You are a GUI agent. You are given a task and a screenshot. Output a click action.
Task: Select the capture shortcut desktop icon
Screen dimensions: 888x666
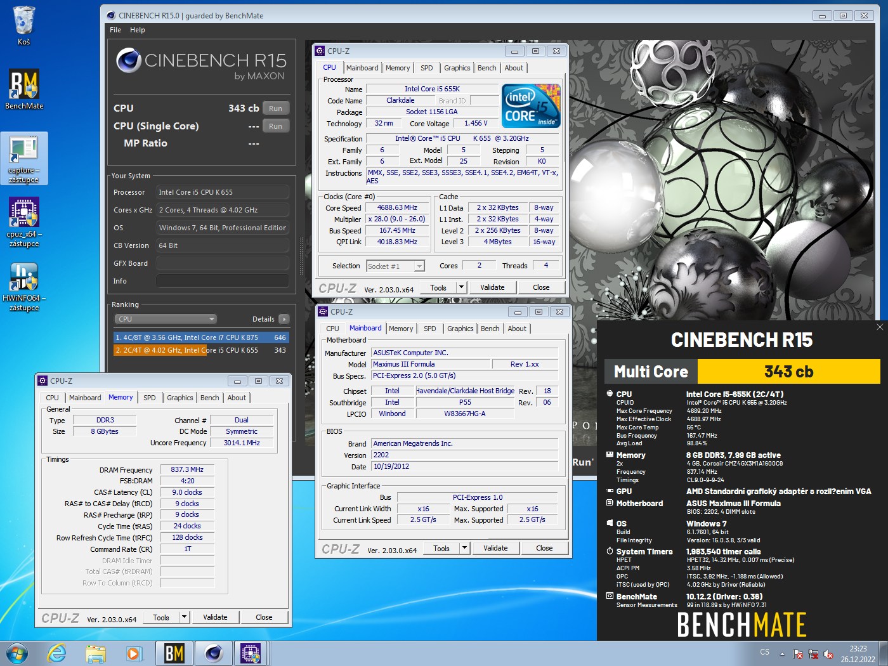click(24, 159)
